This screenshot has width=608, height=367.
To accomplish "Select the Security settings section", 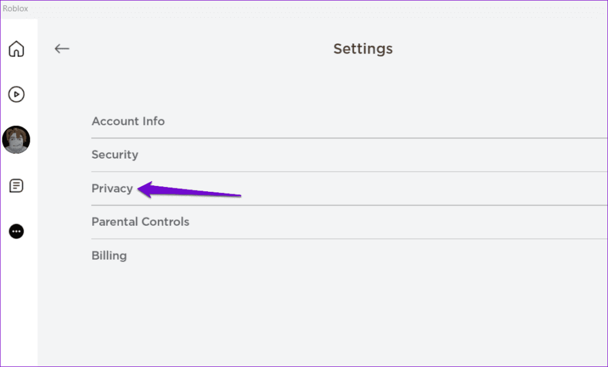I will (x=115, y=154).
